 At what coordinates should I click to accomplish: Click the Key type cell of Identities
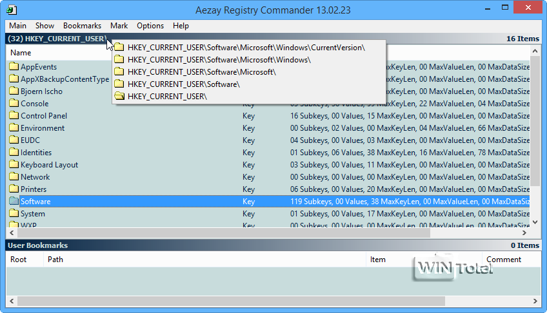pyautogui.click(x=248, y=153)
